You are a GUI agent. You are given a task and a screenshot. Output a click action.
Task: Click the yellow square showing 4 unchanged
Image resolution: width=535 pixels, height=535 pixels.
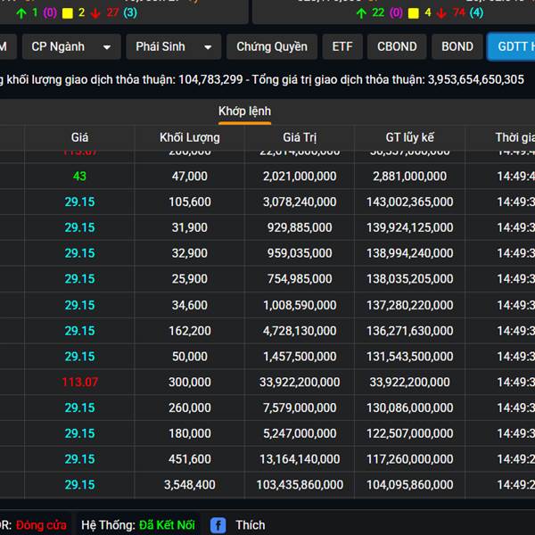tap(413, 12)
